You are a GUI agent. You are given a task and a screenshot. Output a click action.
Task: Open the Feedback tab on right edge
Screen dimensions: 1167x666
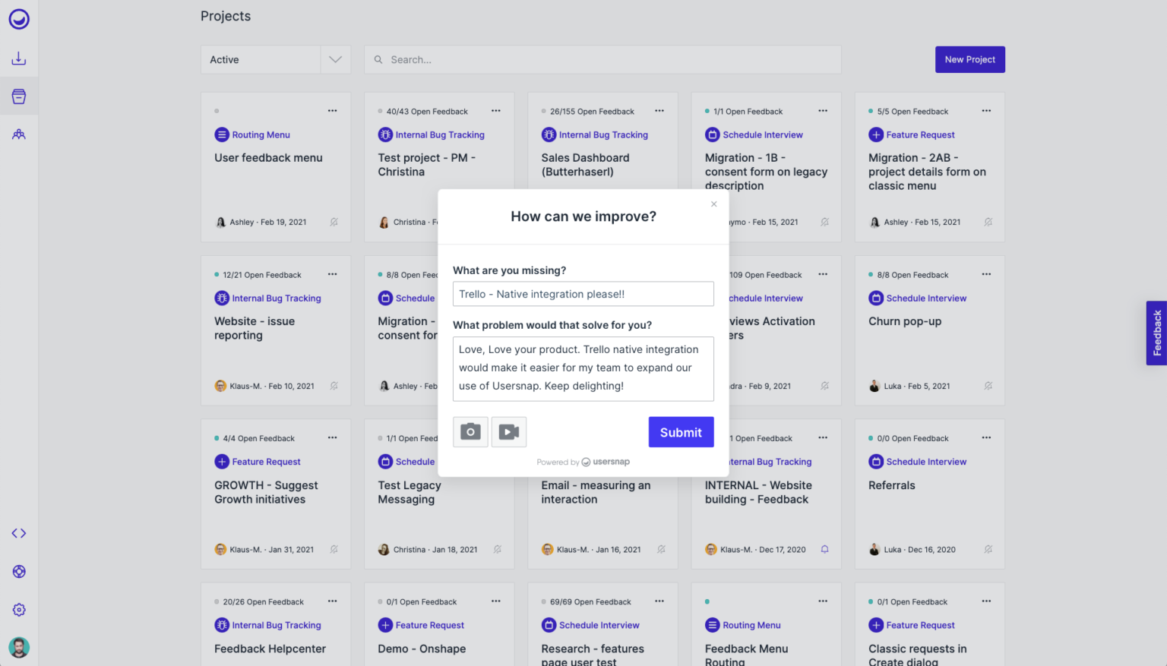coord(1156,333)
